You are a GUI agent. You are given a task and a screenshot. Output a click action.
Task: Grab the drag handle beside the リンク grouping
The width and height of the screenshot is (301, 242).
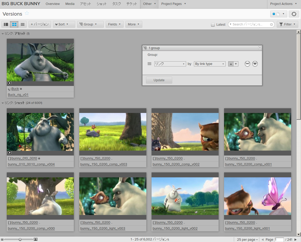(x=149, y=64)
